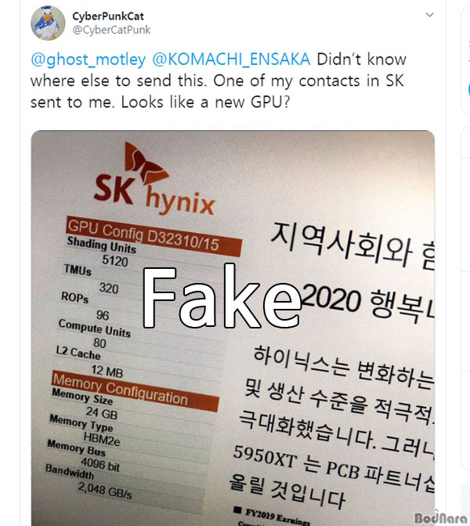Visit the @CyberCatPunk handle
This screenshot has width=470, height=526.
click(x=112, y=30)
